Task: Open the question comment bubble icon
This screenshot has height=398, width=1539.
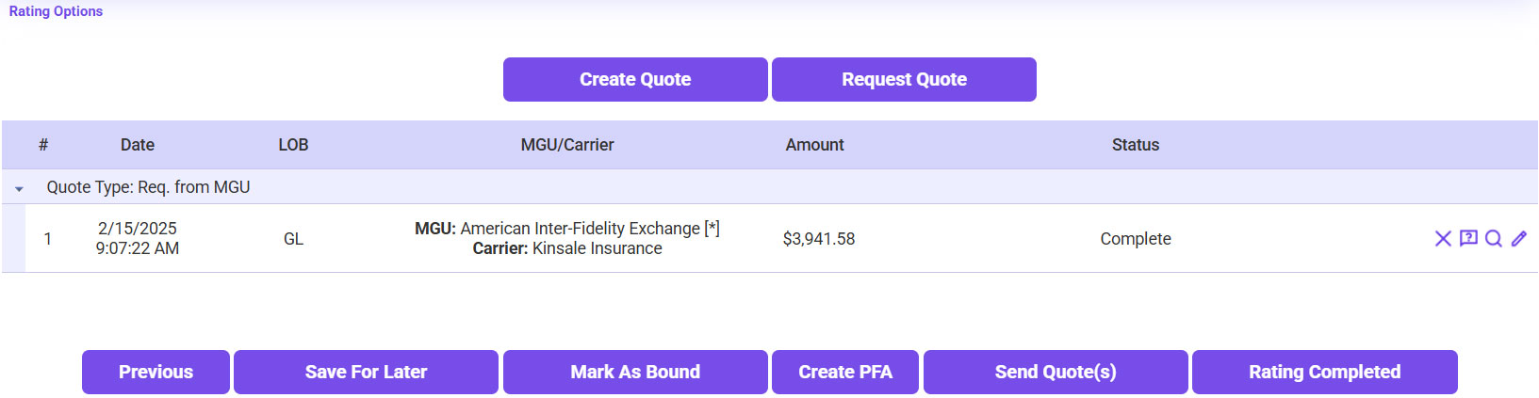Action: [x=1468, y=238]
